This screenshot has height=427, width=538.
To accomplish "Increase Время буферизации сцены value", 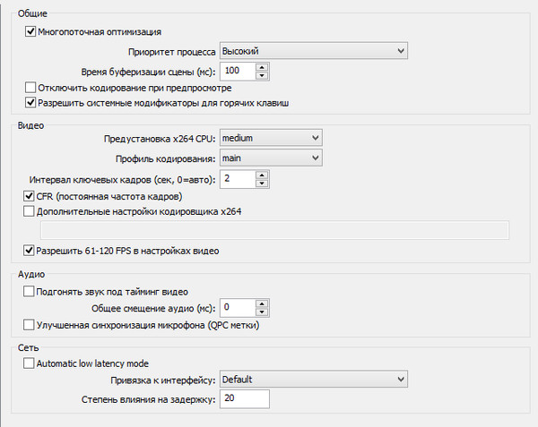I will click(262, 67).
